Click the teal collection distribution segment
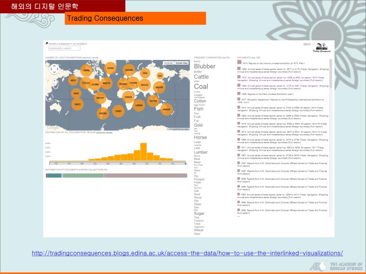This screenshot has height=274, width=366. (54, 176)
